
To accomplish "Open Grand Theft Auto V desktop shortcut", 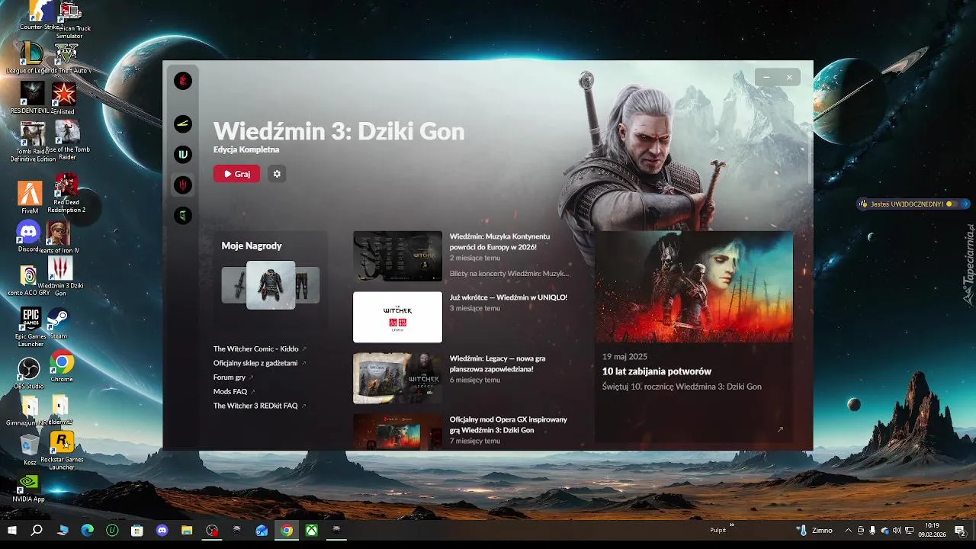I will (66, 59).
